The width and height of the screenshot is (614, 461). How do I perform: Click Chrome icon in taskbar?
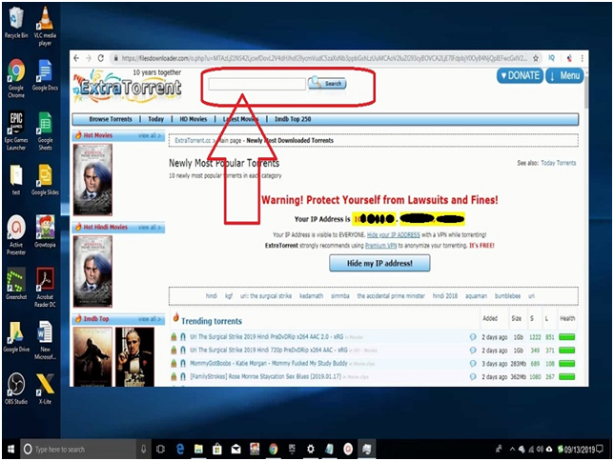274,450
